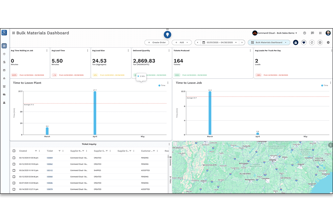
Task: Click the lightbulb insights icon
Action: click(167, 34)
